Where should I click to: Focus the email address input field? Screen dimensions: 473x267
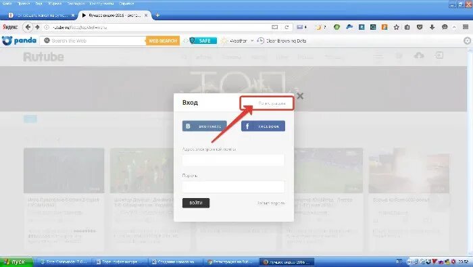pos(233,160)
